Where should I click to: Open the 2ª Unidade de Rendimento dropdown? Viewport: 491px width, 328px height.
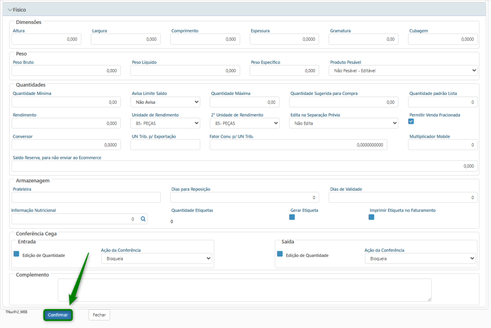point(245,123)
